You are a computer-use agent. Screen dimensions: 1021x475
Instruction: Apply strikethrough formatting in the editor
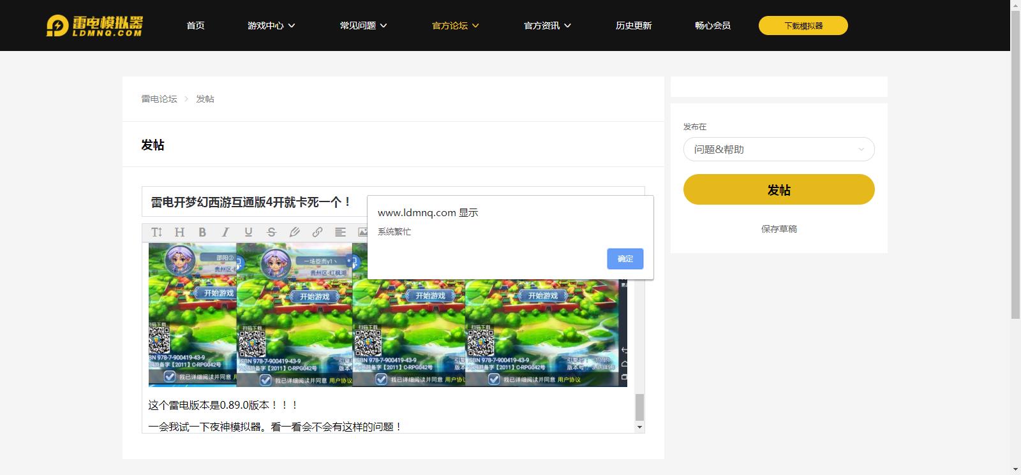click(x=271, y=232)
